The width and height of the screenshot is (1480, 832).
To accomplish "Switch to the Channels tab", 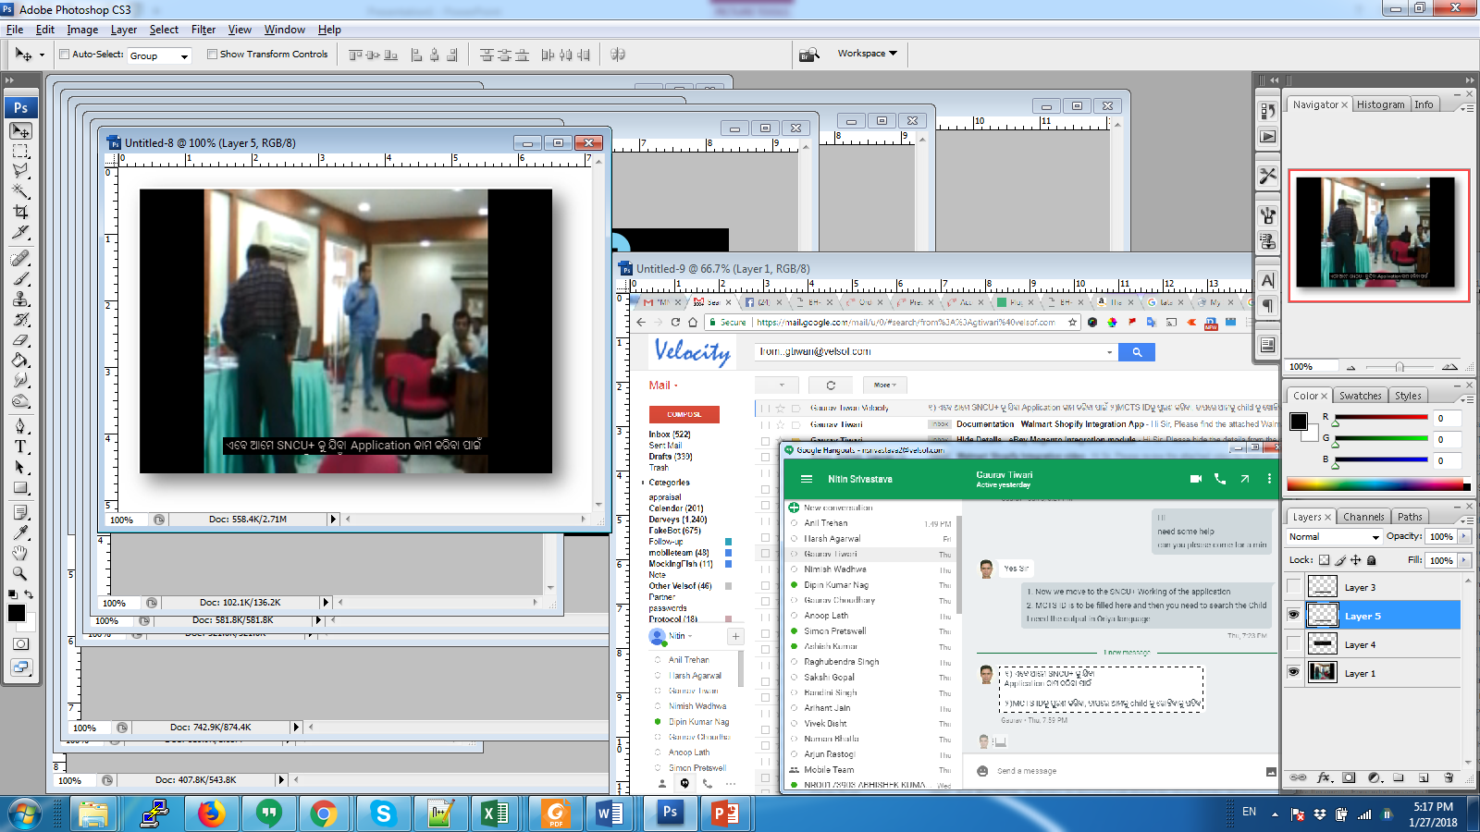I will [x=1363, y=516].
